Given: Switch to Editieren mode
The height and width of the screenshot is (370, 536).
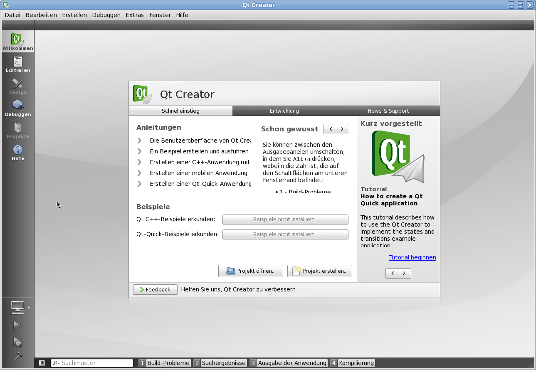Looking at the screenshot, I should pos(17,64).
